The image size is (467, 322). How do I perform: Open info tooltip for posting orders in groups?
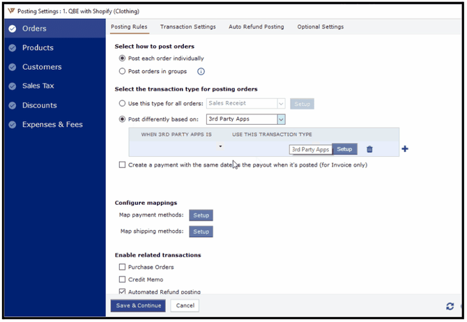click(x=201, y=72)
